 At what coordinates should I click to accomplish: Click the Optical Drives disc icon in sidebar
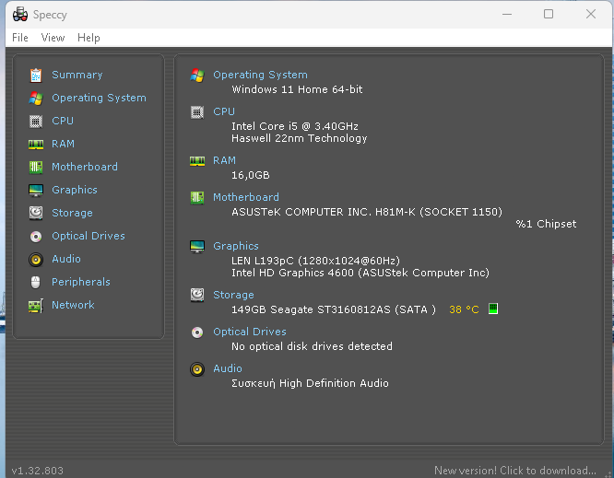(36, 237)
